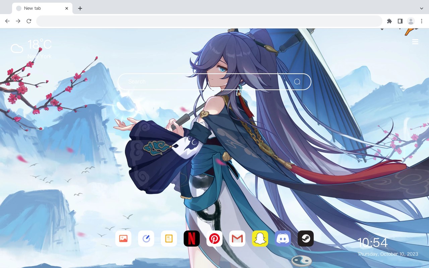Open the Snapchat shortcut
The image size is (429, 268).
pos(260,239)
